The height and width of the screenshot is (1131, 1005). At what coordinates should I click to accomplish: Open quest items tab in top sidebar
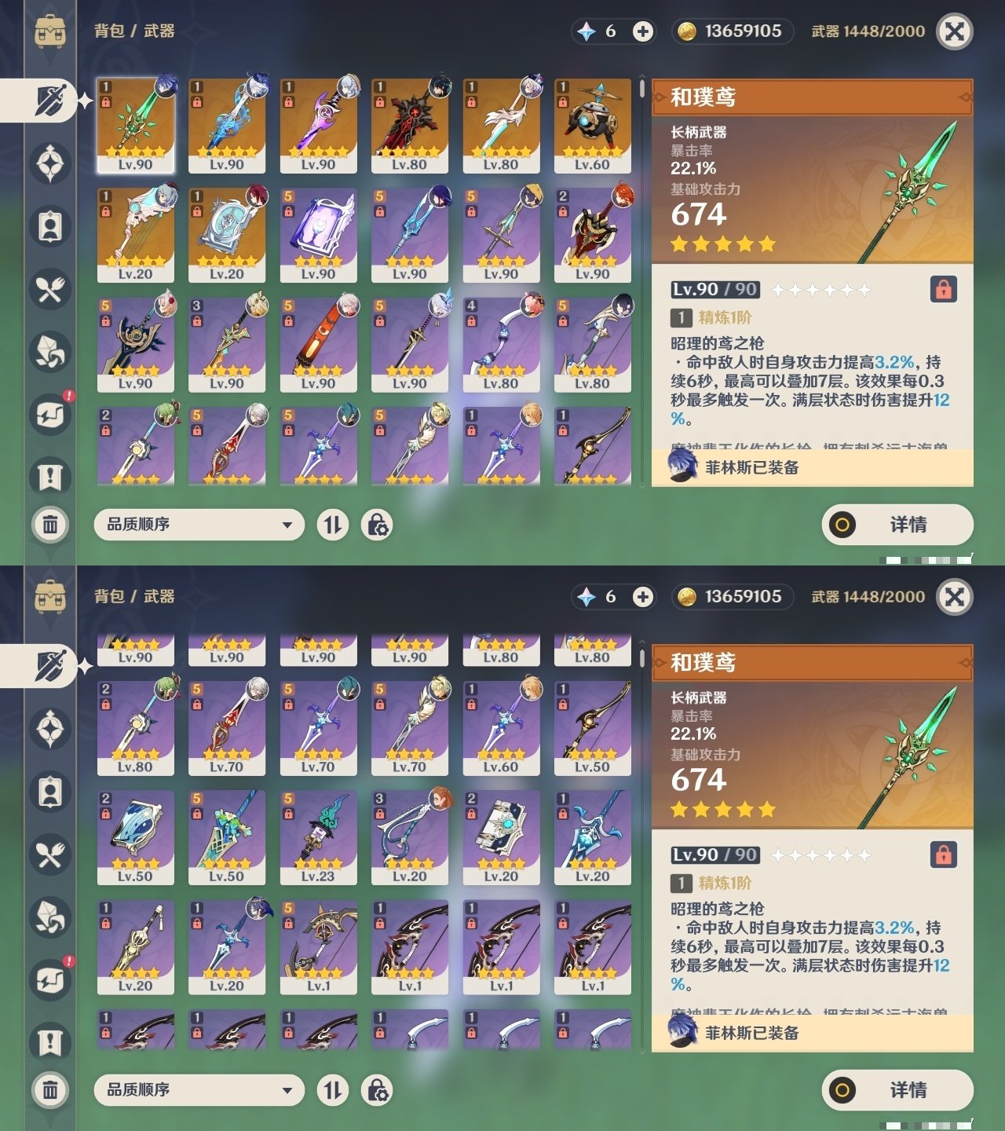tap(50, 478)
